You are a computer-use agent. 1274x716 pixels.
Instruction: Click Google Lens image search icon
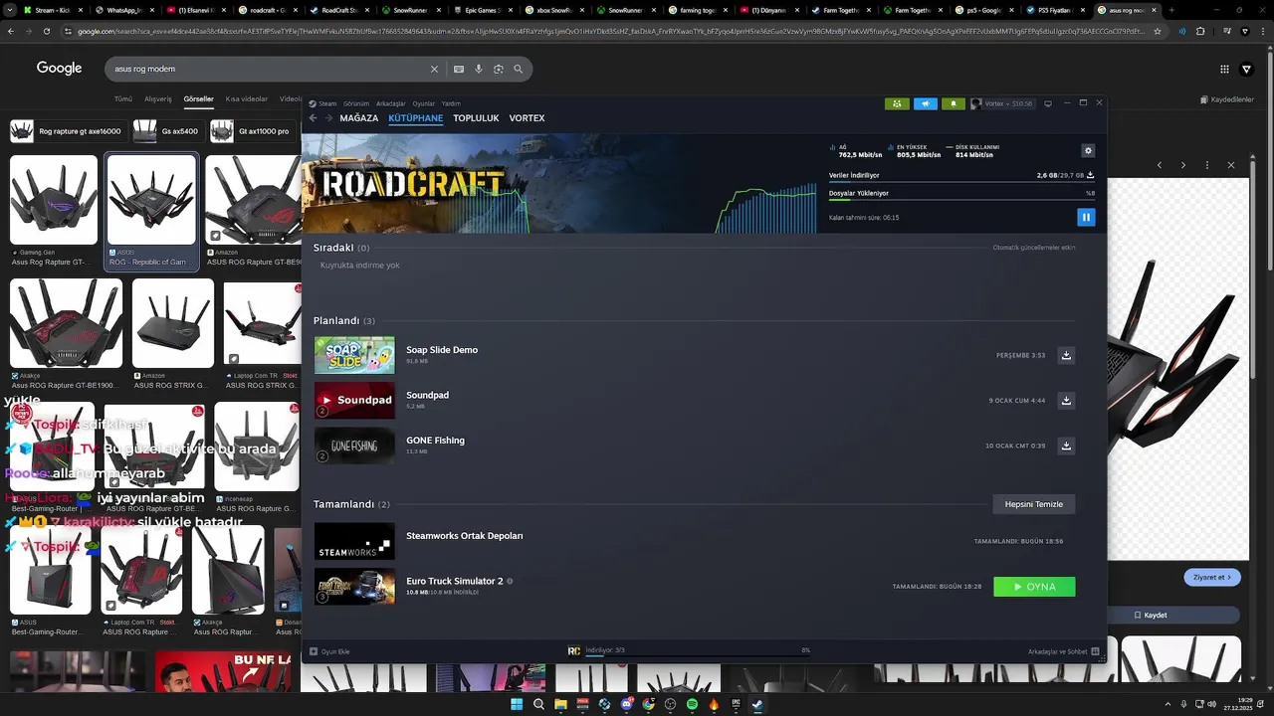click(499, 70)
